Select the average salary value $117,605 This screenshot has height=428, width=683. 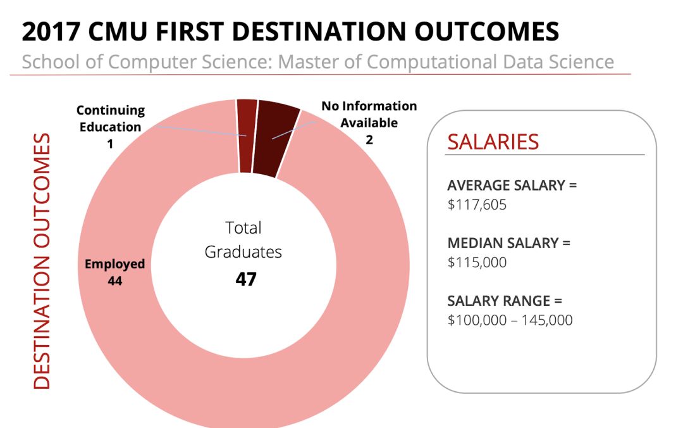point(477,205)
